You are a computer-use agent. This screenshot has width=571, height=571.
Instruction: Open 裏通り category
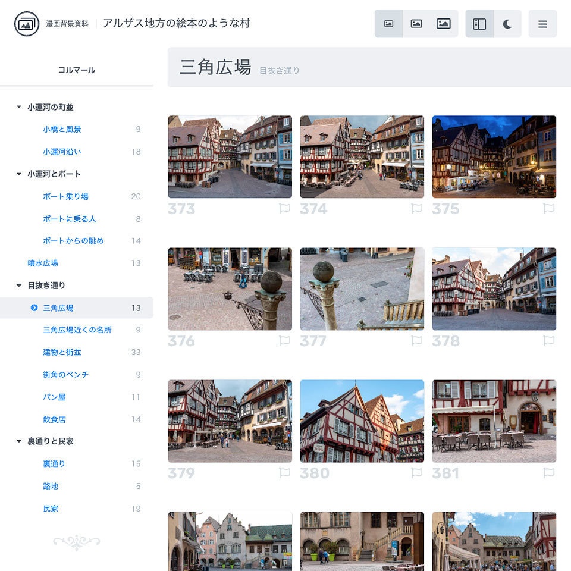tap(54, 463)
